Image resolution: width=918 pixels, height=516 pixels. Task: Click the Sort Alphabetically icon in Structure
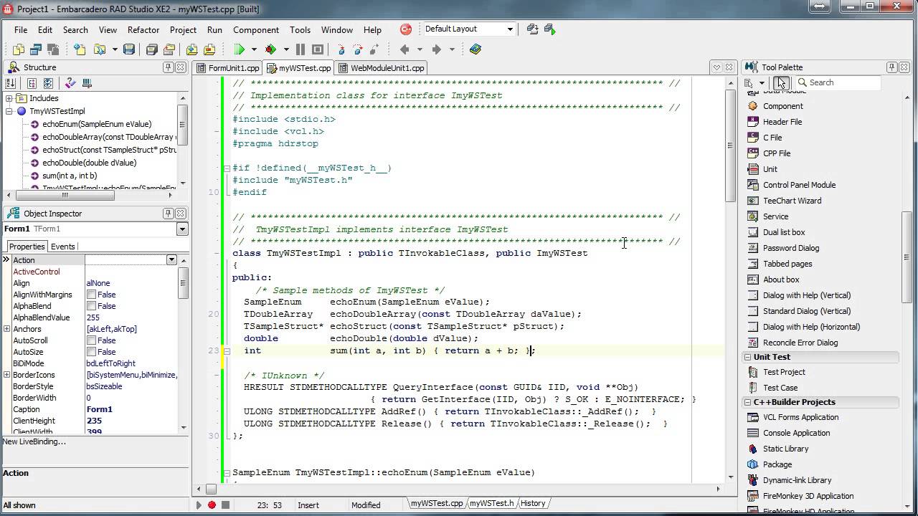click(11, 83)
